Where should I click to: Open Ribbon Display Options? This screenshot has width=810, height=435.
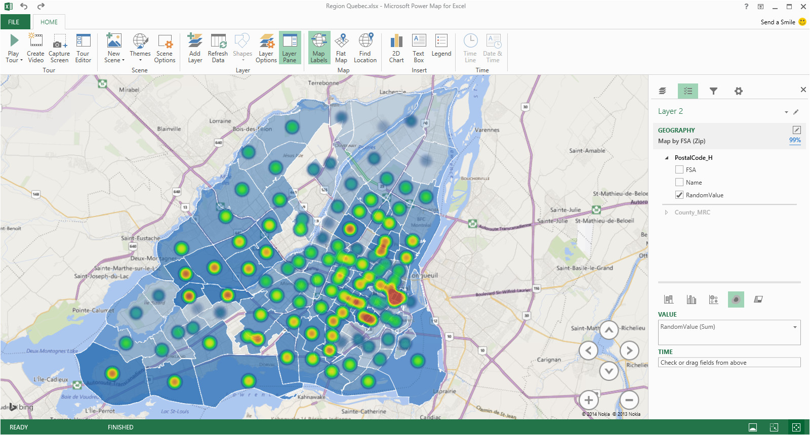pos(760,7)
